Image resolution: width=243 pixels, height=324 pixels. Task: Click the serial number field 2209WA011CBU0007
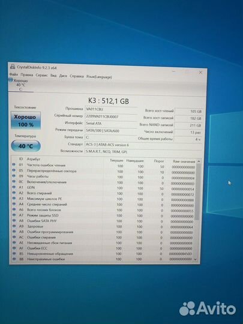pyautogui.click(x=111, y=117)
